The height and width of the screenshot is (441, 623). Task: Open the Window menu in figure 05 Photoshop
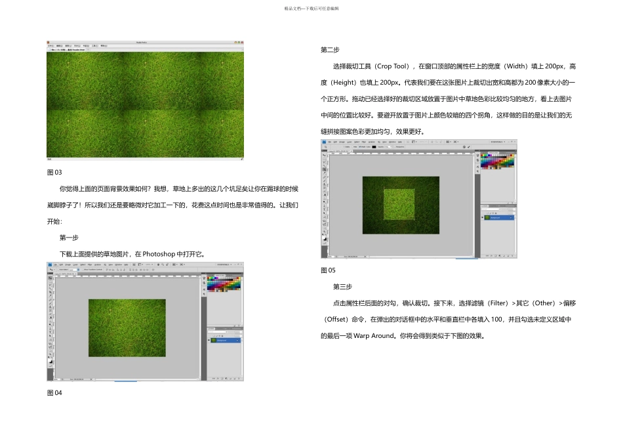click(x=392, y=142)
